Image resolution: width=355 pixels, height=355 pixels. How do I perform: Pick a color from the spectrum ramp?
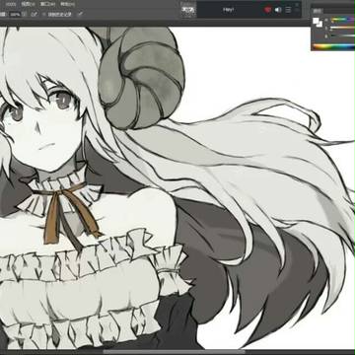tap(334, 46)
